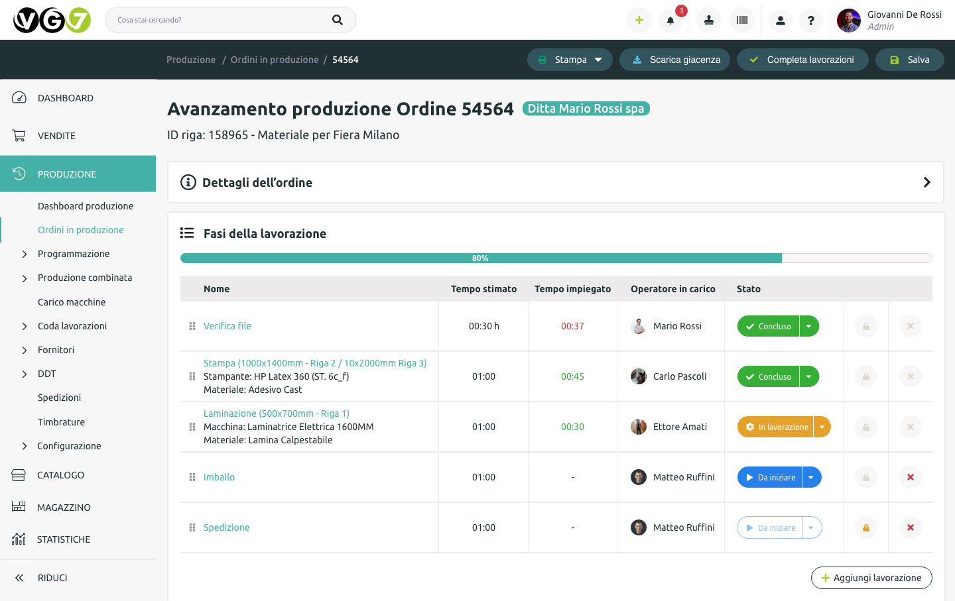955x601 pixels.
Task: Open the barcode scanner icon
Action: (x=742, y=20)
